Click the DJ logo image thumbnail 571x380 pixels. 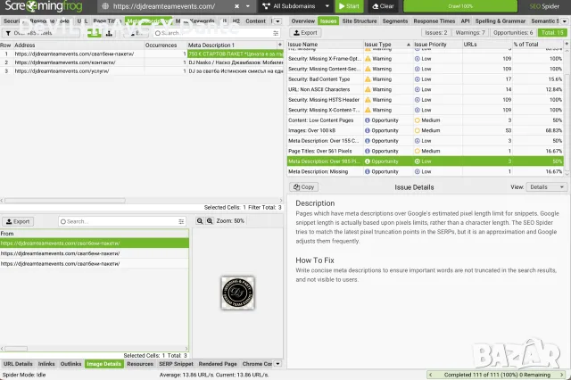coord(237,293)
